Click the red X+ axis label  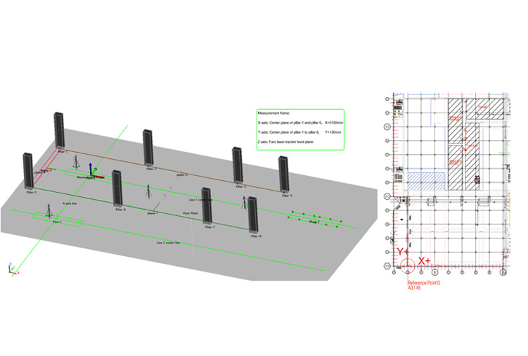click(424, 261)
